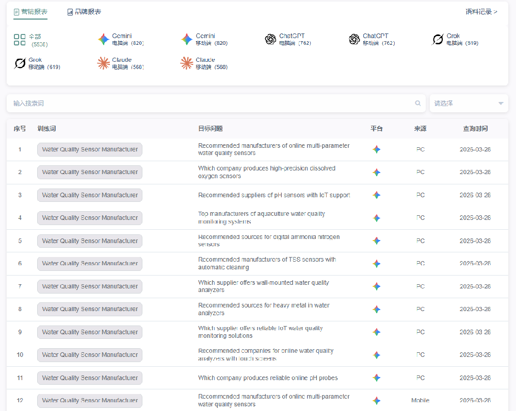Filter by Claude 移动端 icon

(187, 63)
